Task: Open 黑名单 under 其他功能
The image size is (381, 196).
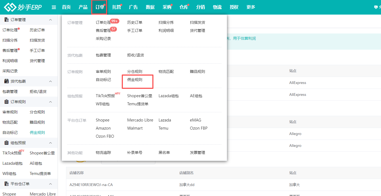Action: point(164,153)
